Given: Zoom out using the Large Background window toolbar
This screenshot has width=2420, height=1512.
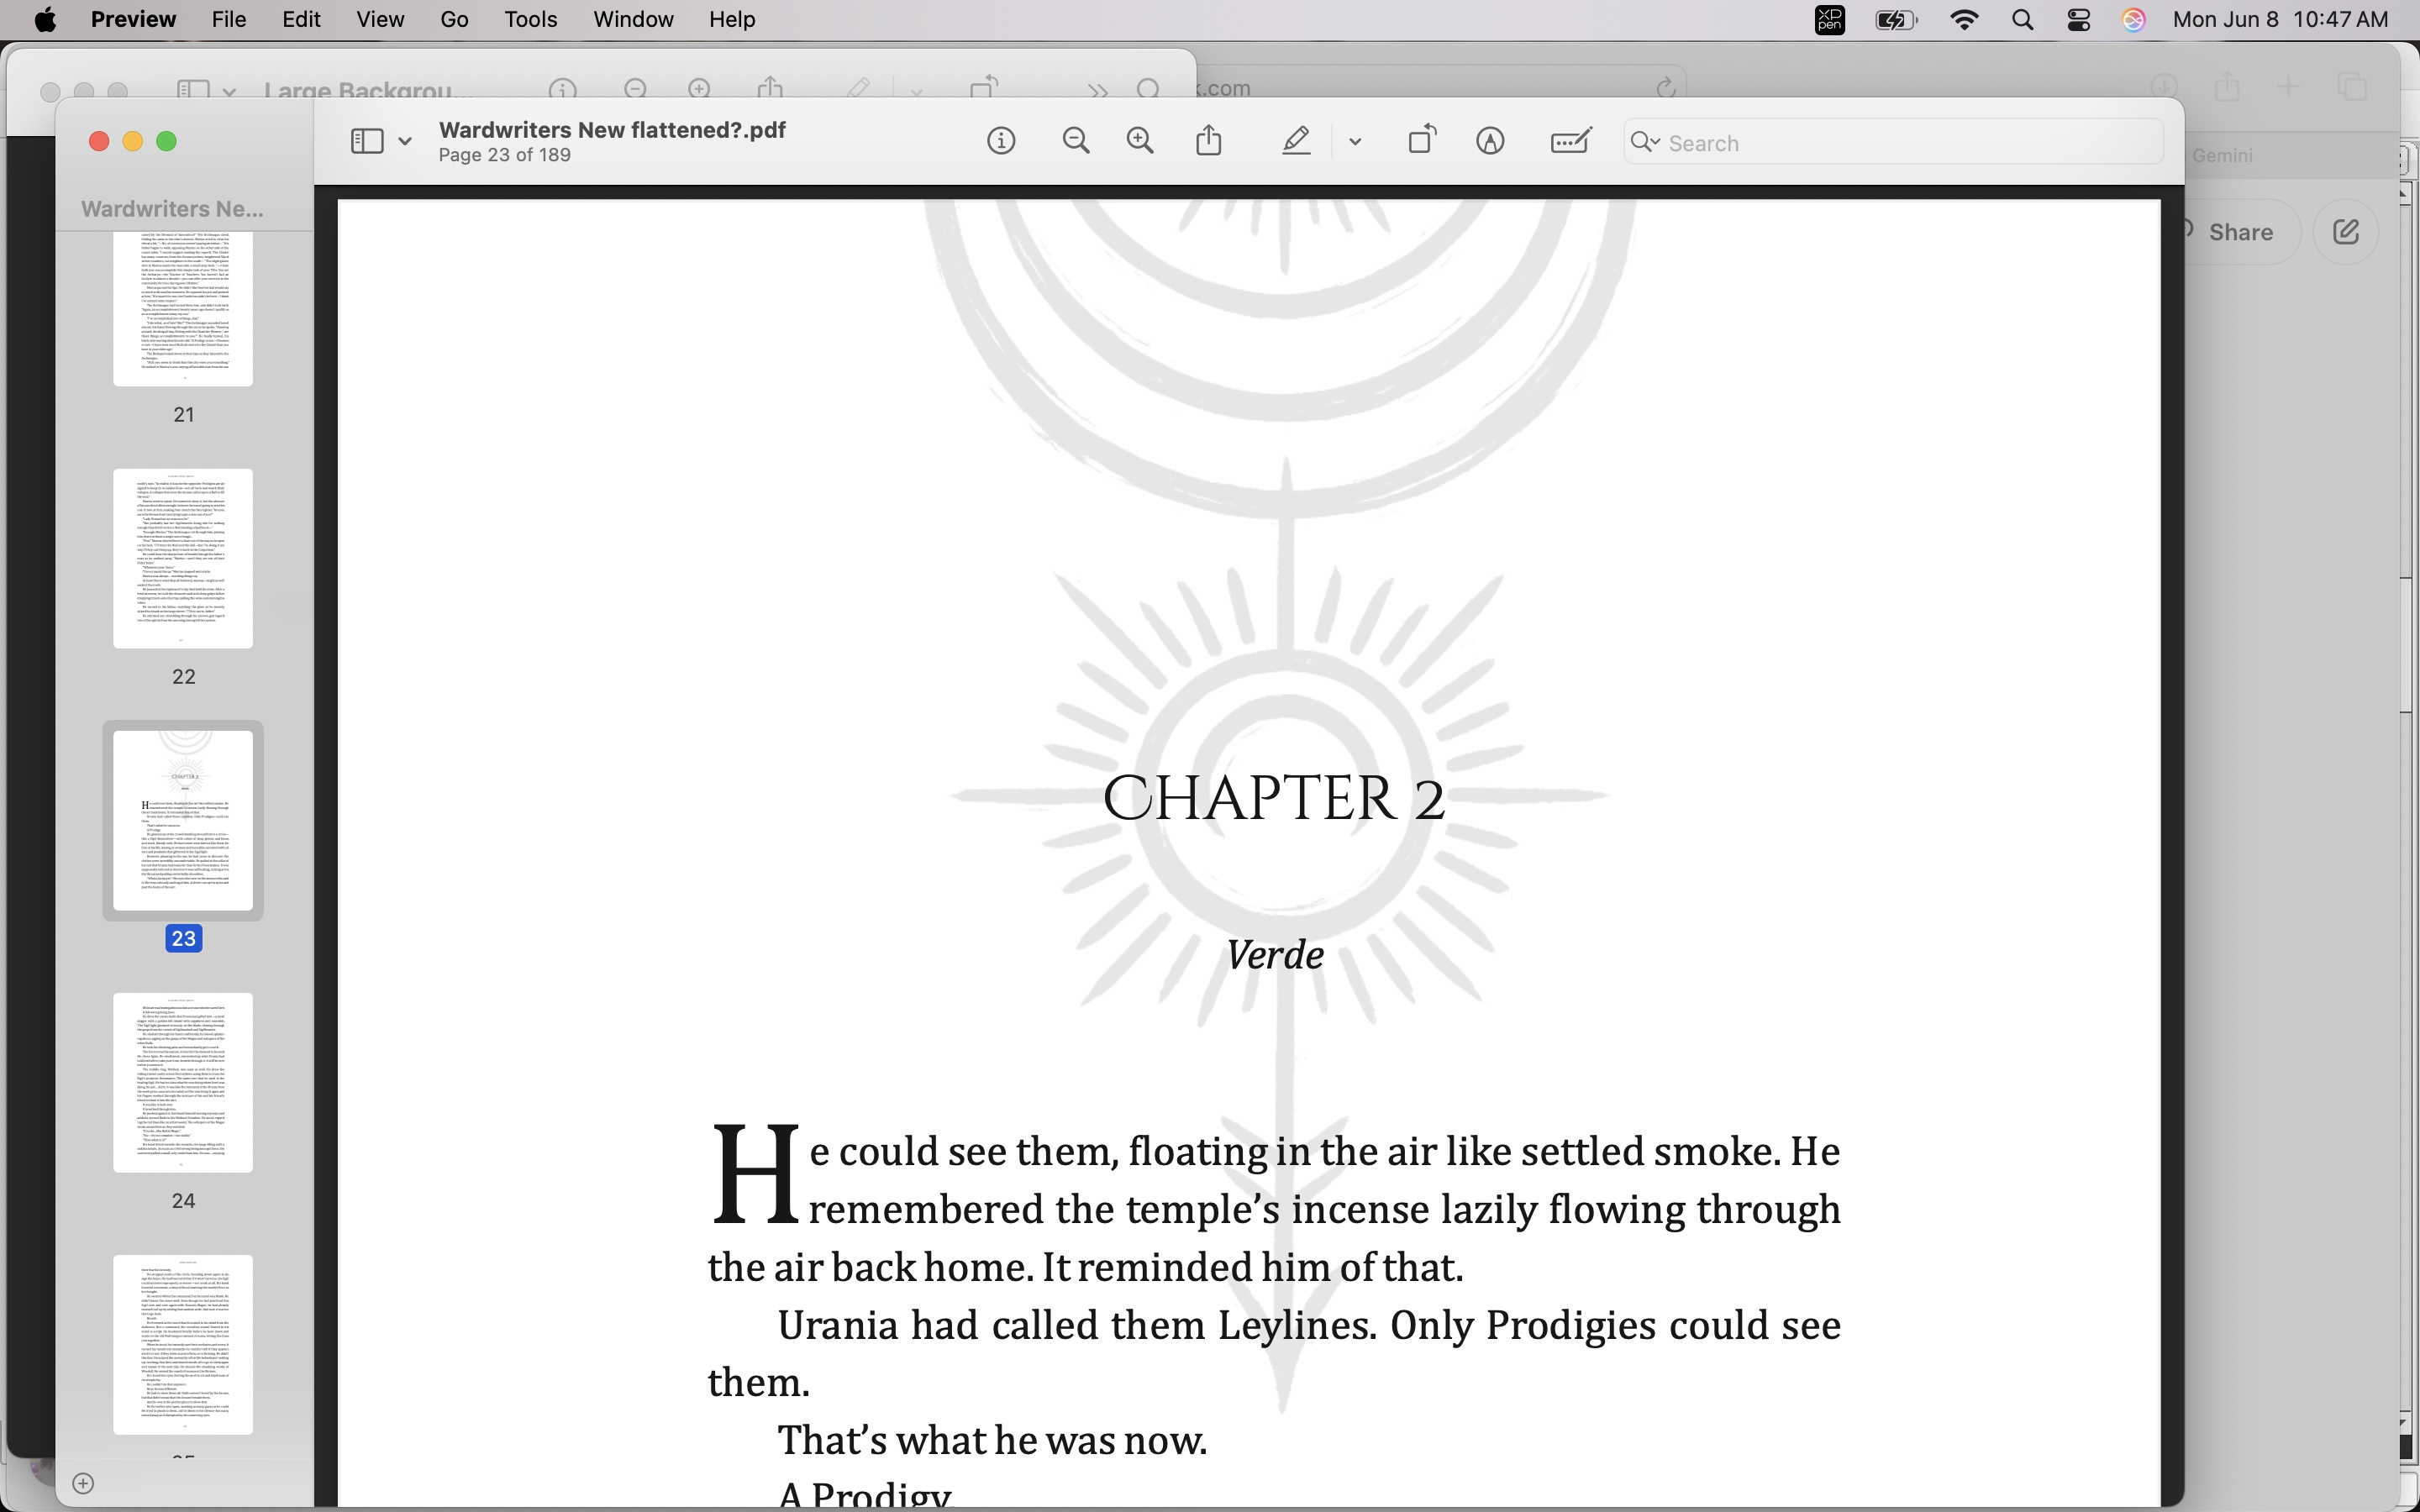Looking at the screenshot, I should (635, 90).
